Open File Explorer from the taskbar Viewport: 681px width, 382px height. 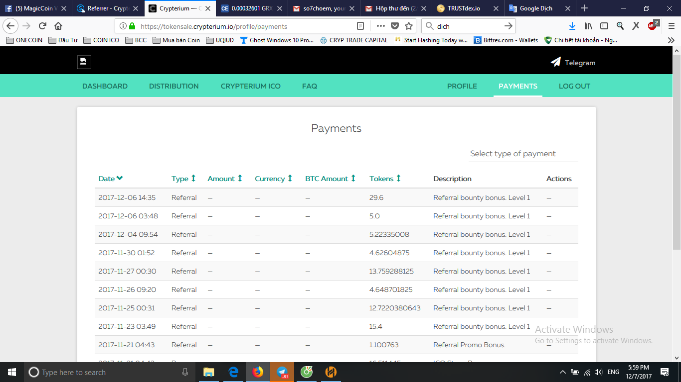point(209,372)
